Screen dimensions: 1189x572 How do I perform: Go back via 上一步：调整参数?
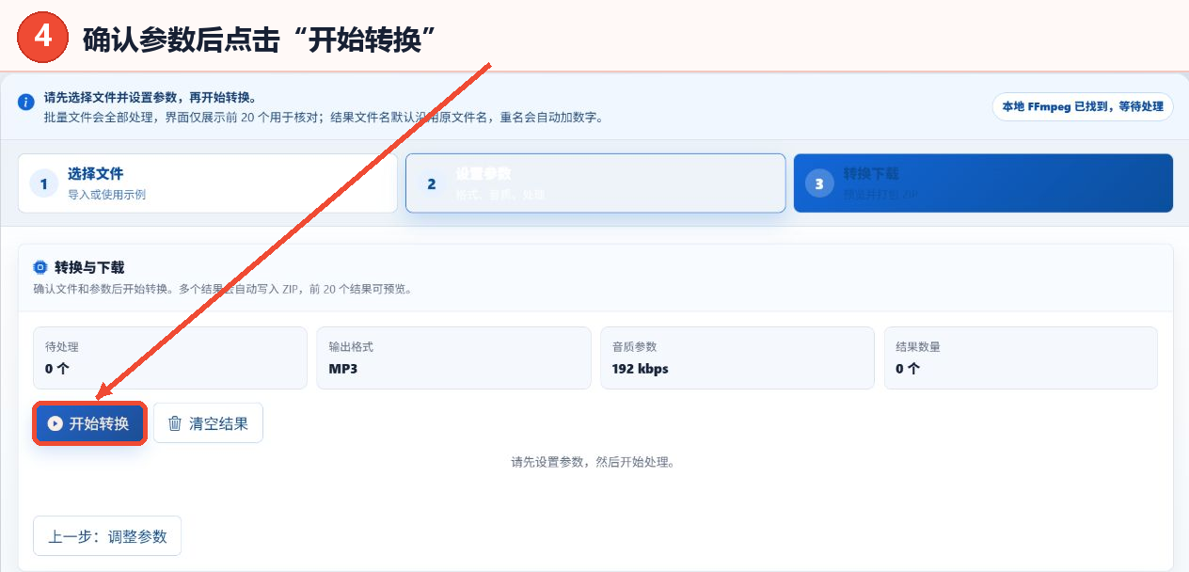pos(107,536)
